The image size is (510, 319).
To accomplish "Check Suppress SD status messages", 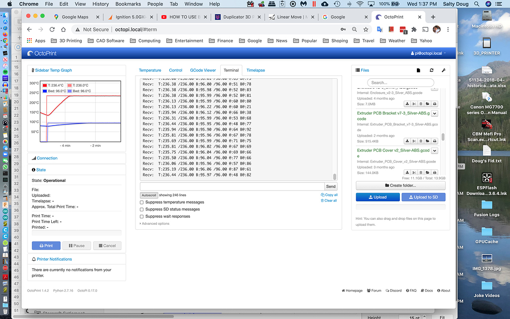I will pyautogui.click(x=142, y=209).
